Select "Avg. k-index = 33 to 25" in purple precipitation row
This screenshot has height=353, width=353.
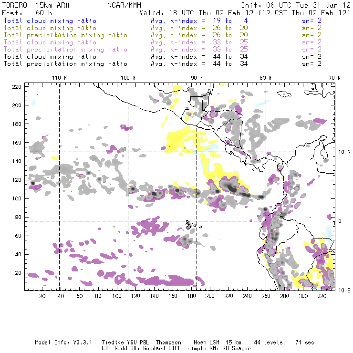click(x=199, y=50)
